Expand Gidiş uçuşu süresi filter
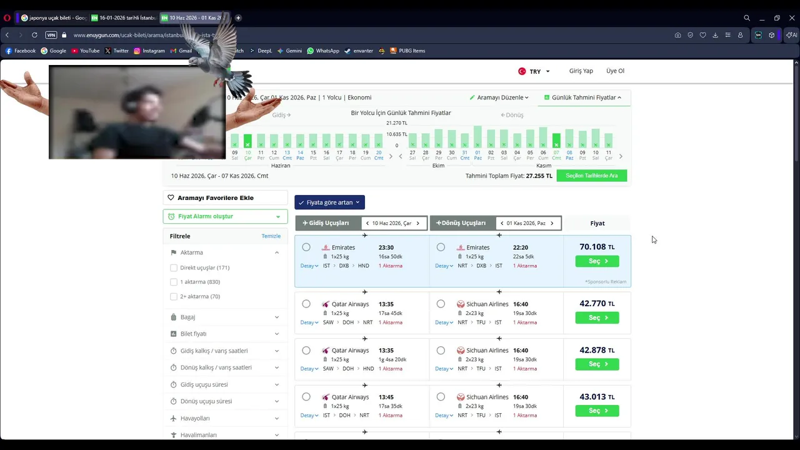The image size is (800, 450). coord(226,384)
